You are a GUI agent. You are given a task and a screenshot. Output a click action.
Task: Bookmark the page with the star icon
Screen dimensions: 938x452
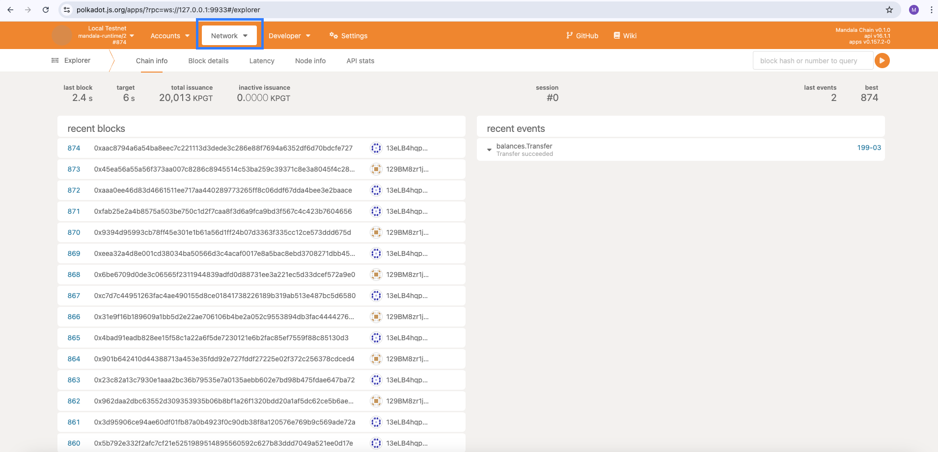pos(889,10)
